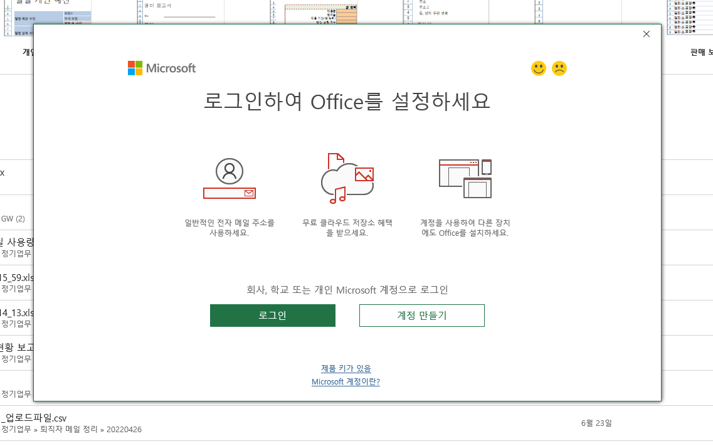This screenshot has height=446, width=713.
Task: Click the GW (2) entry in the background
Action: click(13, 219)
